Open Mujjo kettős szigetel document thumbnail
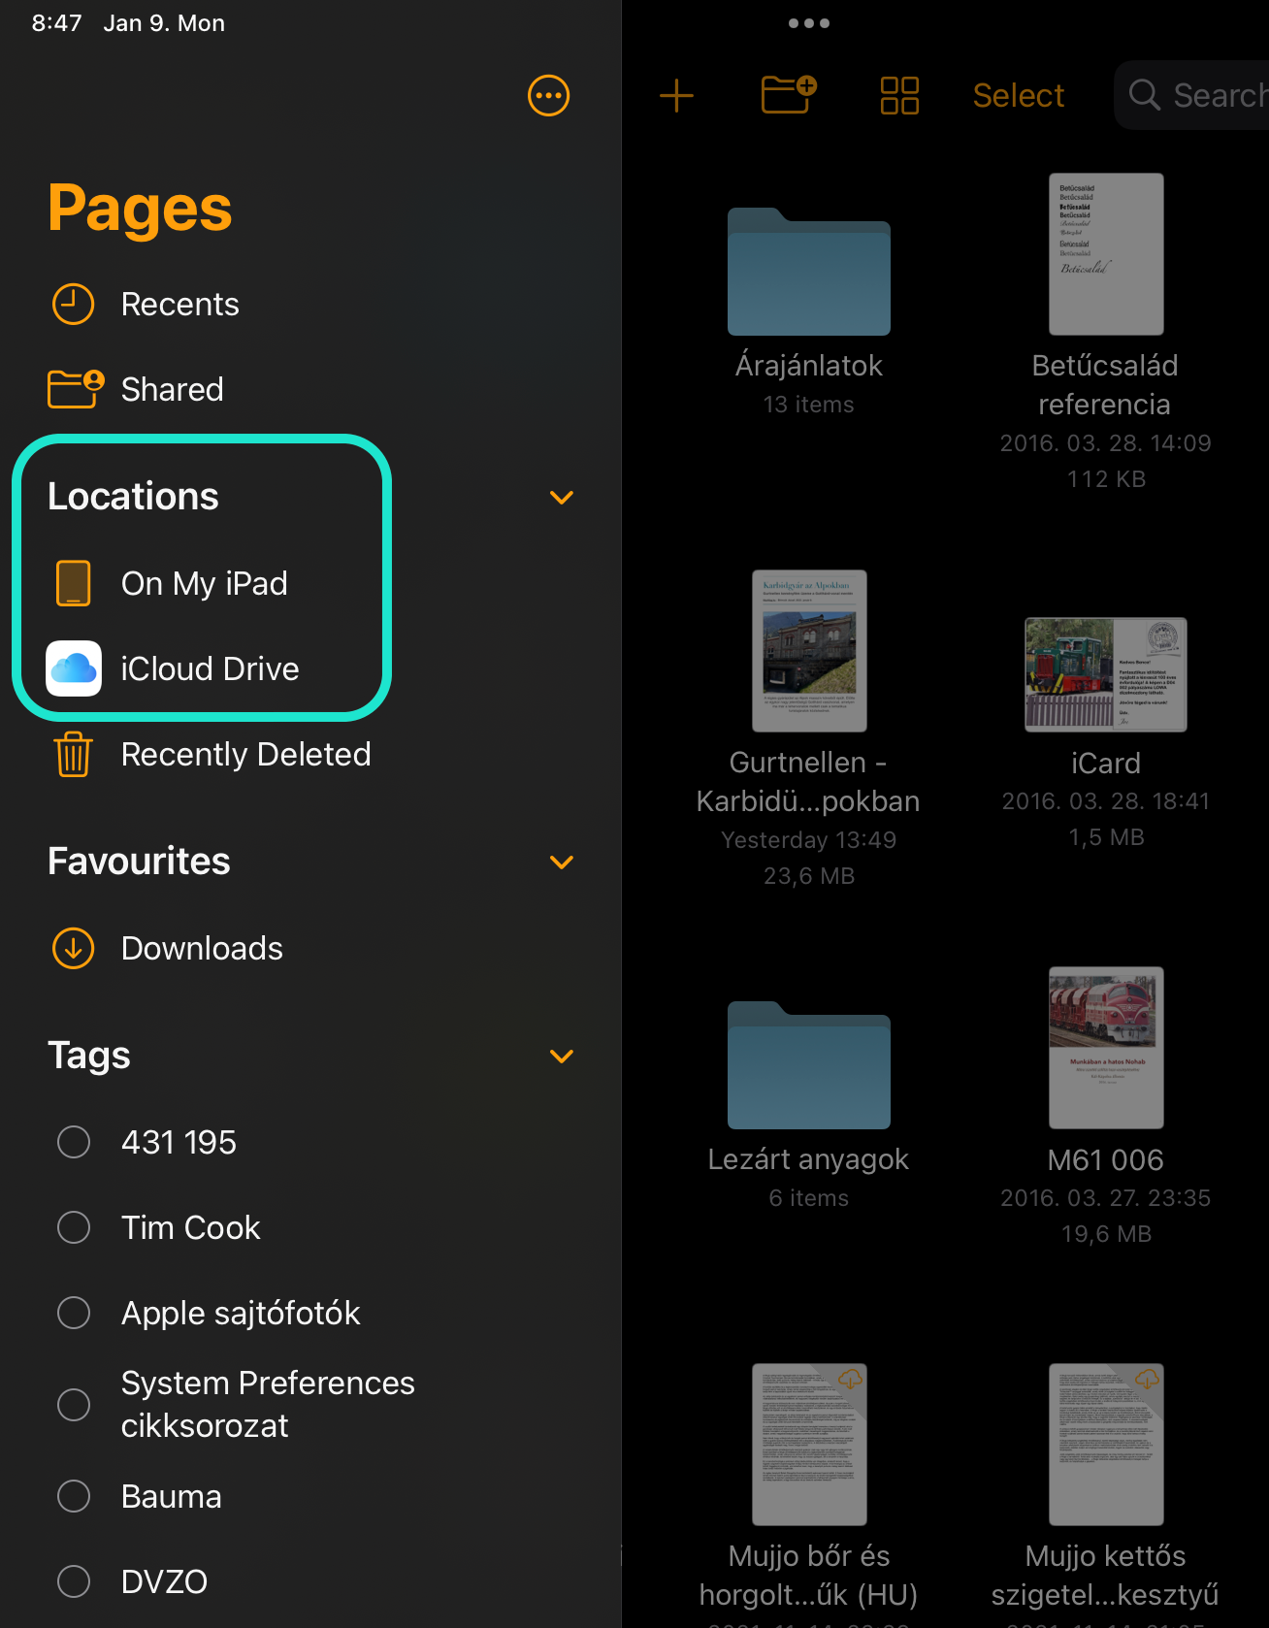 click(x=1106, y=1445)
